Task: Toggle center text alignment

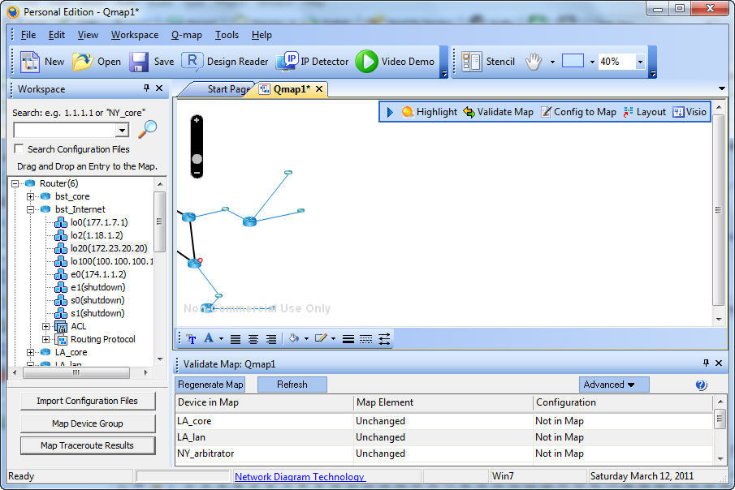Action: pyautogui.click(x=253, y=339)
